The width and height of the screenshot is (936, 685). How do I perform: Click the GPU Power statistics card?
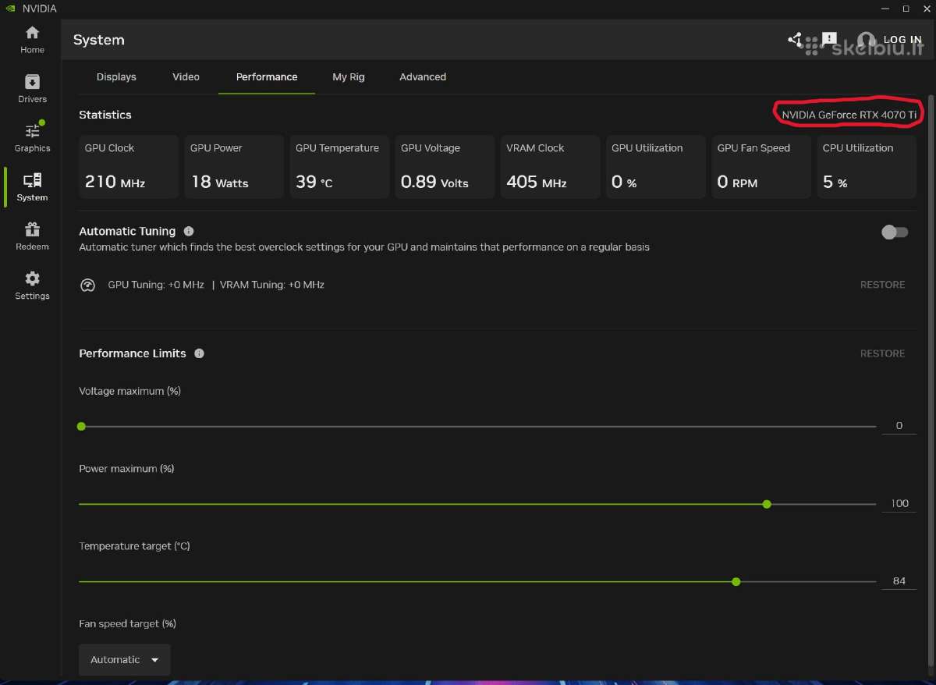click(x=234, y=166)
